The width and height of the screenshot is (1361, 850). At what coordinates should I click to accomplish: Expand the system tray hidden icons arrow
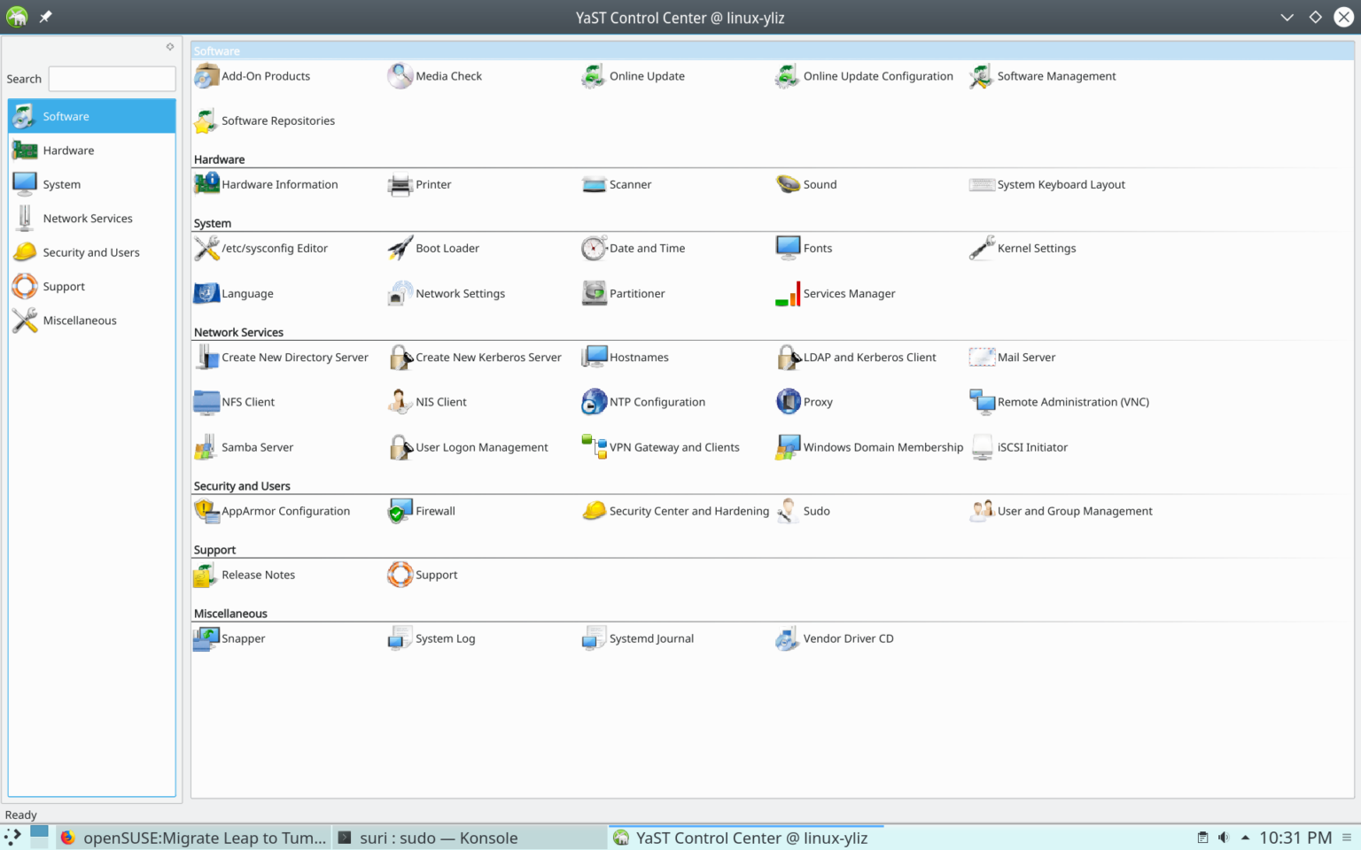click(1245, 838)
